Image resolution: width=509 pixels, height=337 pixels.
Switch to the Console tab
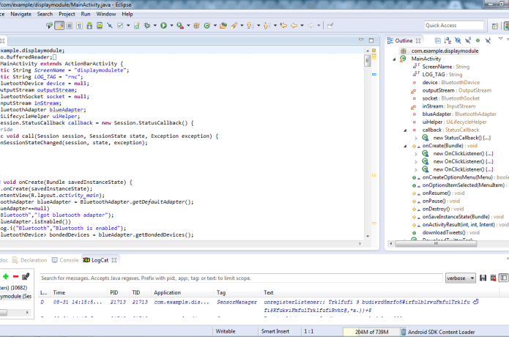pyautogui.click(x=69, y=260)
